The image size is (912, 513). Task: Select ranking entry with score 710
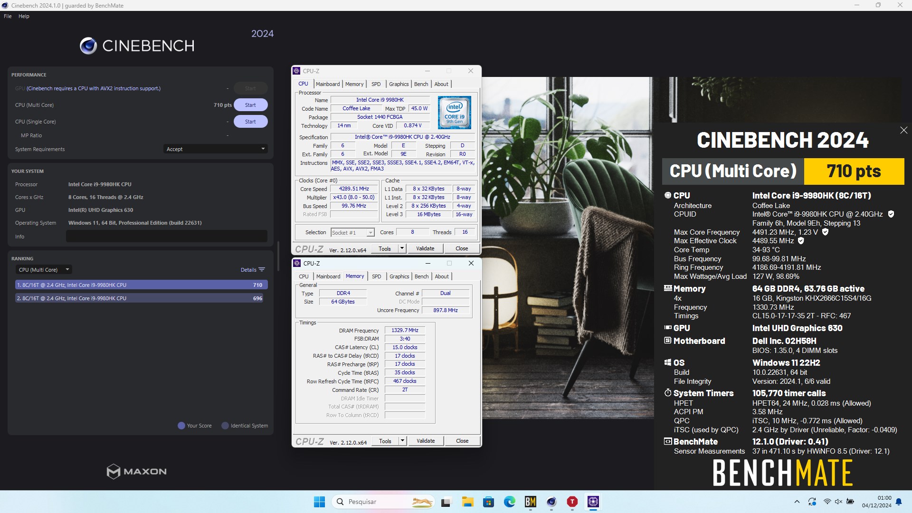click(141, 285)
